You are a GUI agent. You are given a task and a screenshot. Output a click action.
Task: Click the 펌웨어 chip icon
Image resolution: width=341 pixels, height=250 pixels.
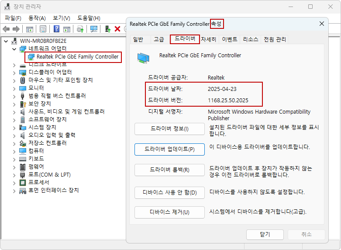click(23, 167)
